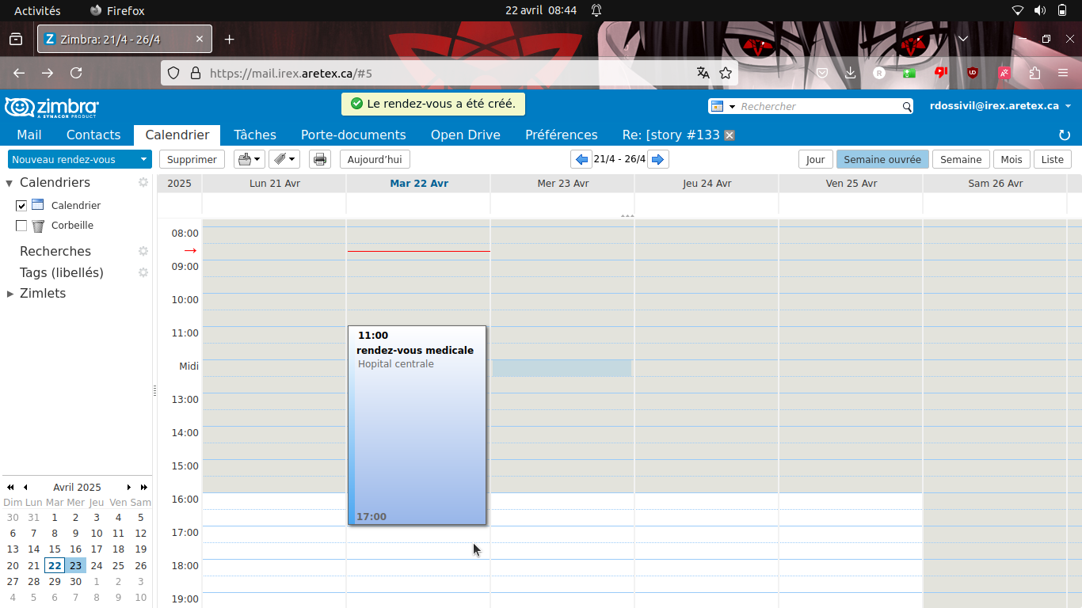Open Firefox list all tabs dropdown
Screen dimensions: 1082x608
click(x=963, y=39)
